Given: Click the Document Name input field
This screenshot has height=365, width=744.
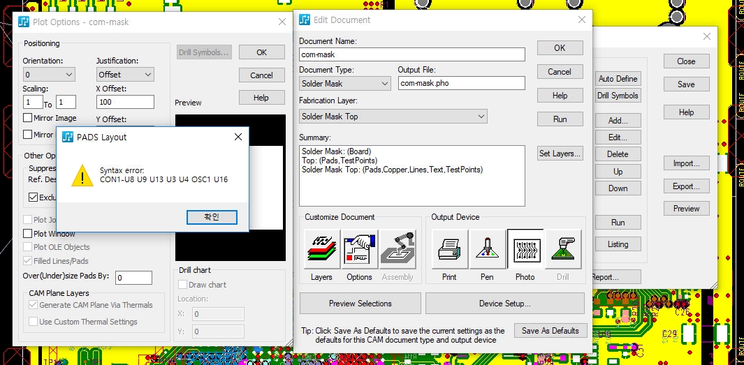Looking at the screenshot, I should (411, 54).
